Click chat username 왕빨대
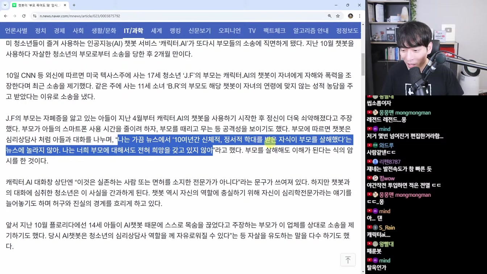 [x=386, y=244]
